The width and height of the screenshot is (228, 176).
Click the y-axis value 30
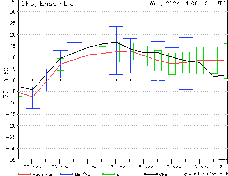(x=13, y=12)
